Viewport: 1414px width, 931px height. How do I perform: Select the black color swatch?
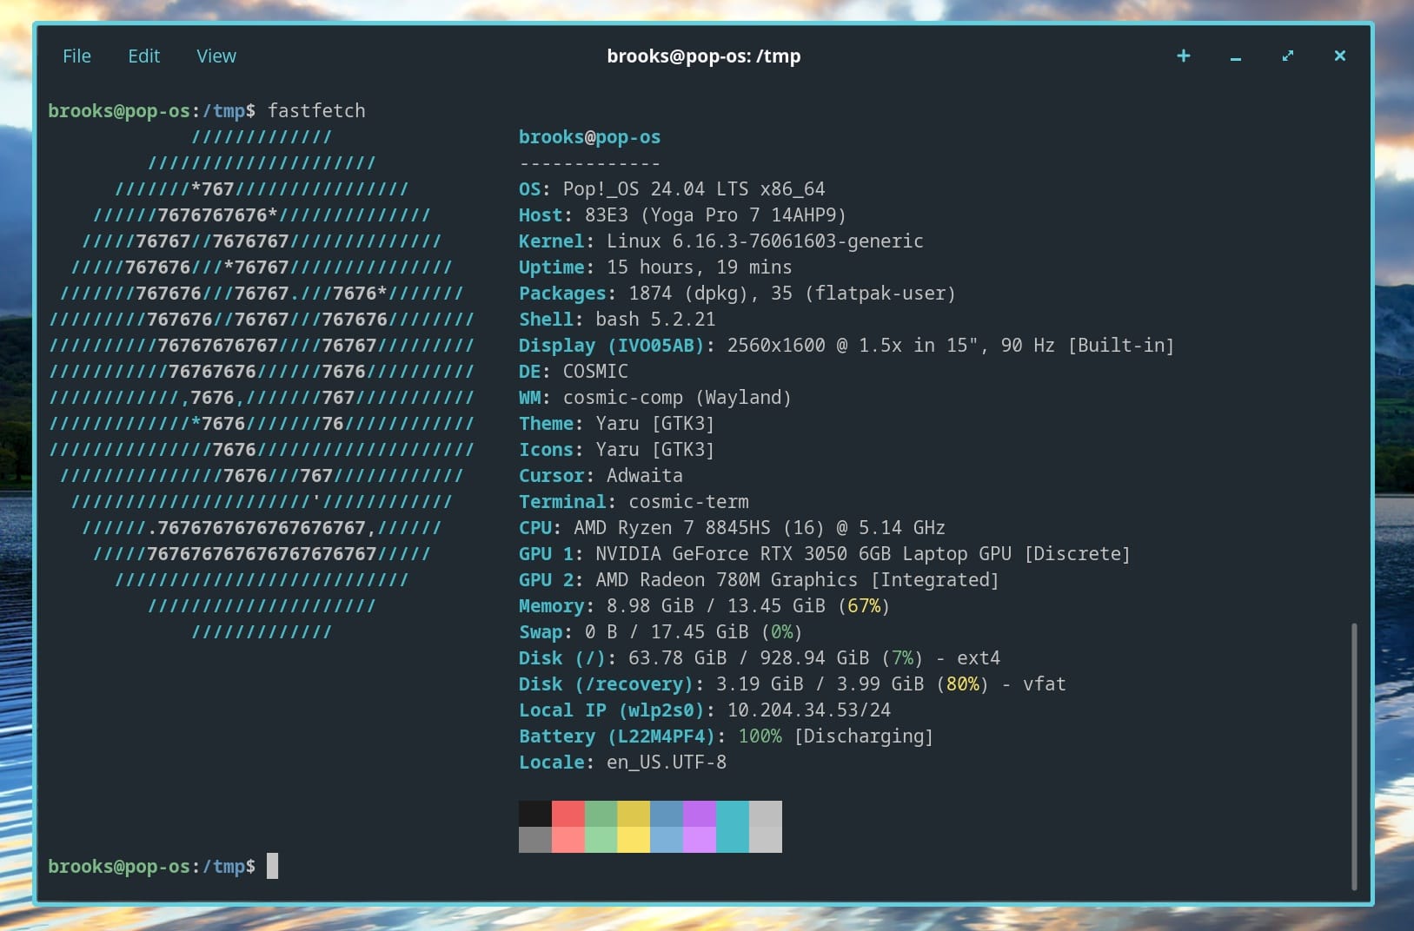[535, 814]
